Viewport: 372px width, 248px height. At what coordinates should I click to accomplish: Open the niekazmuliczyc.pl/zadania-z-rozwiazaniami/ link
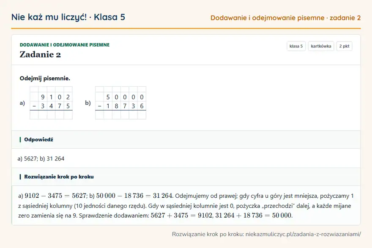pos(303,234)
